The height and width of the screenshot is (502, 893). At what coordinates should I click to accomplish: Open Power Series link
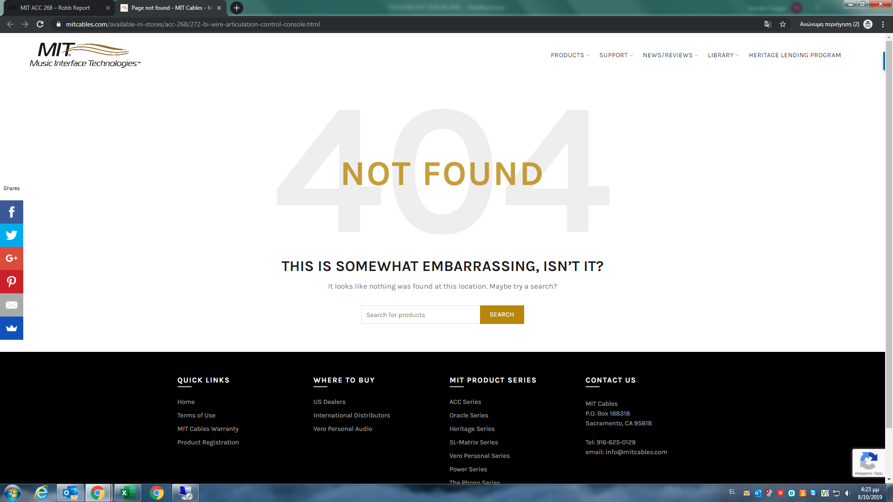(x=468, y=469)
